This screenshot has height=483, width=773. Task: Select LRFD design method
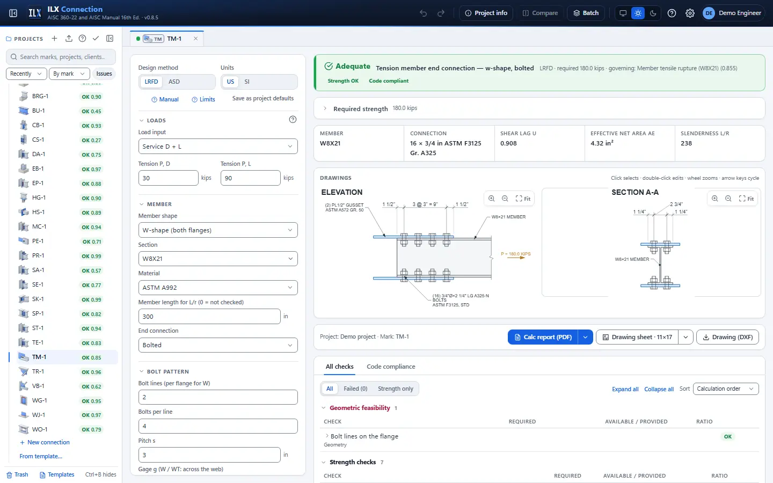tap(151, 82)
